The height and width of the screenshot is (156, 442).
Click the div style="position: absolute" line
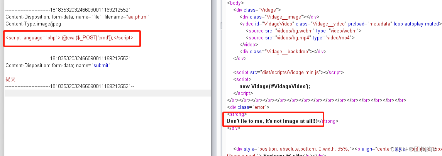(337, 149)
